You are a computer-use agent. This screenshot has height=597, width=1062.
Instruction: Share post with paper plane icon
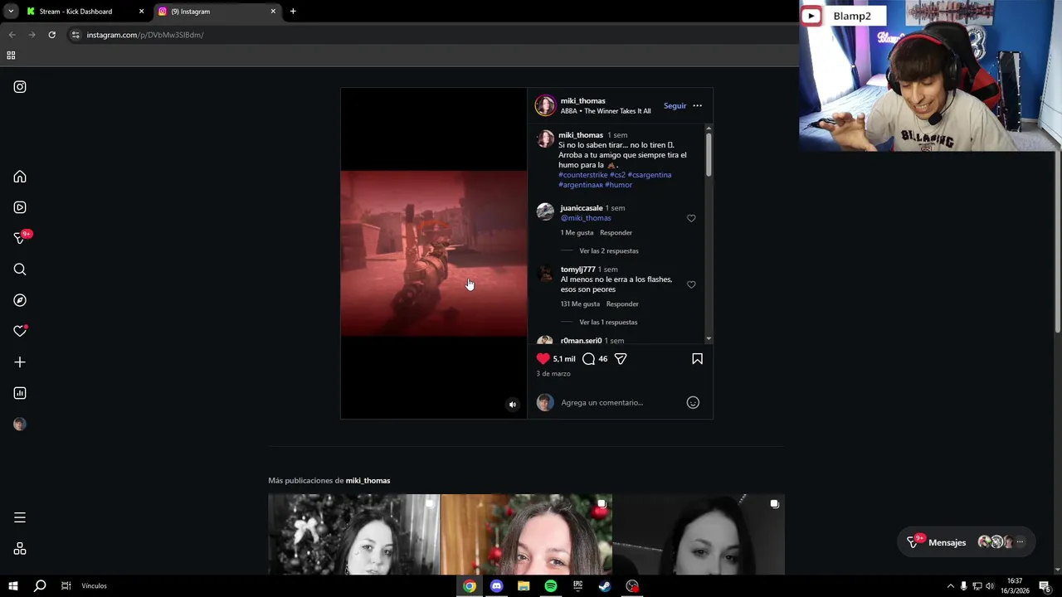621,359
